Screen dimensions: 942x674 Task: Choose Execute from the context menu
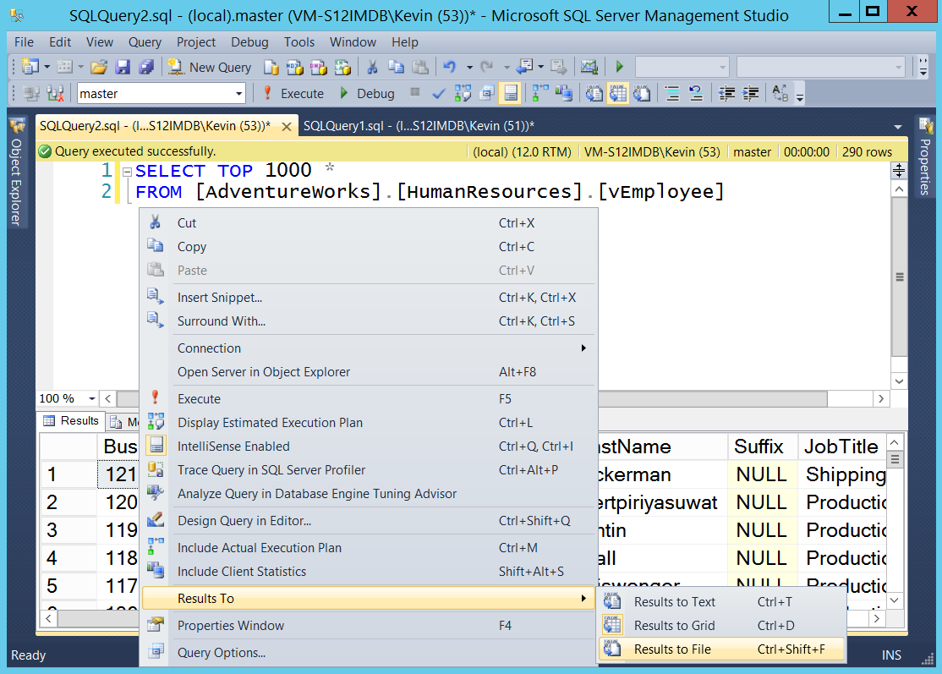369,399
